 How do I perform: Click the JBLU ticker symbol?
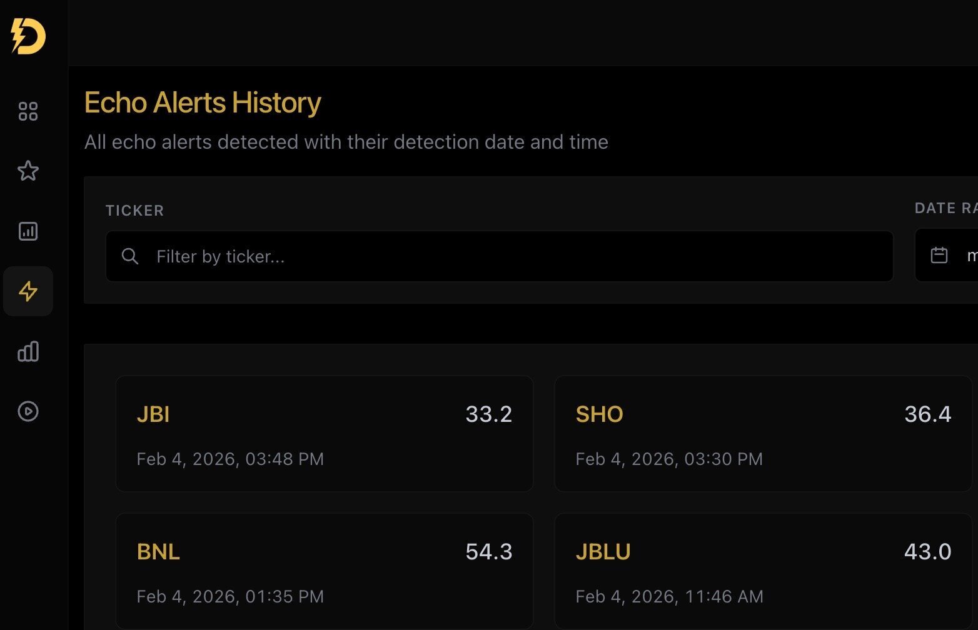tap(603, 552)
